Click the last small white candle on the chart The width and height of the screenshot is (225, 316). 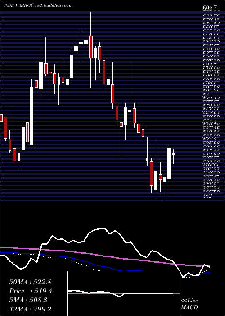click(174, 154)
